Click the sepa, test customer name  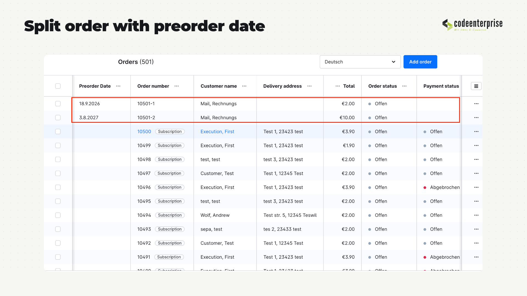coord(211,229)
